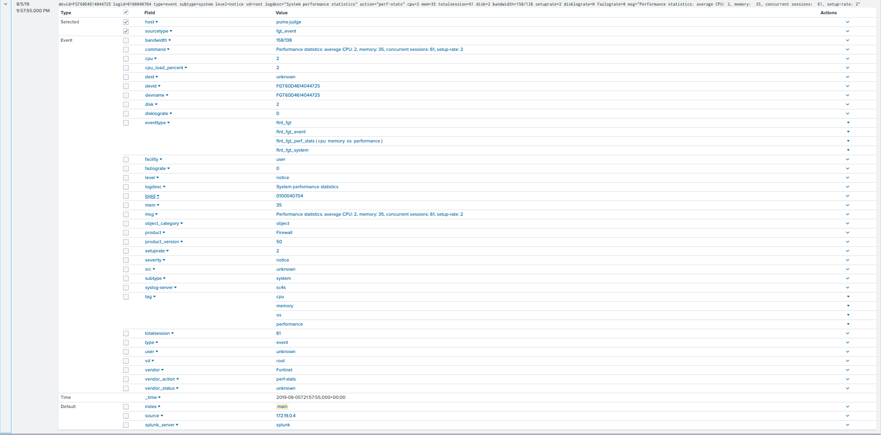The image size is (881, 435).
Task: Open actions arrow for devid row
Action: point(847,86)
